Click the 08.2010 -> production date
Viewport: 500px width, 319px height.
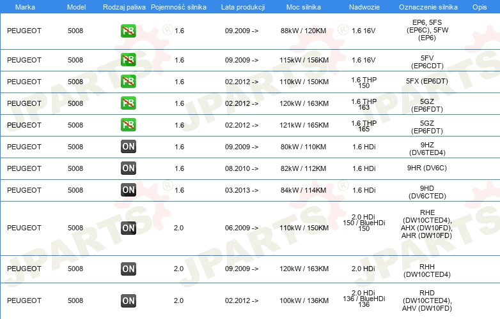[x=242, y=168]
